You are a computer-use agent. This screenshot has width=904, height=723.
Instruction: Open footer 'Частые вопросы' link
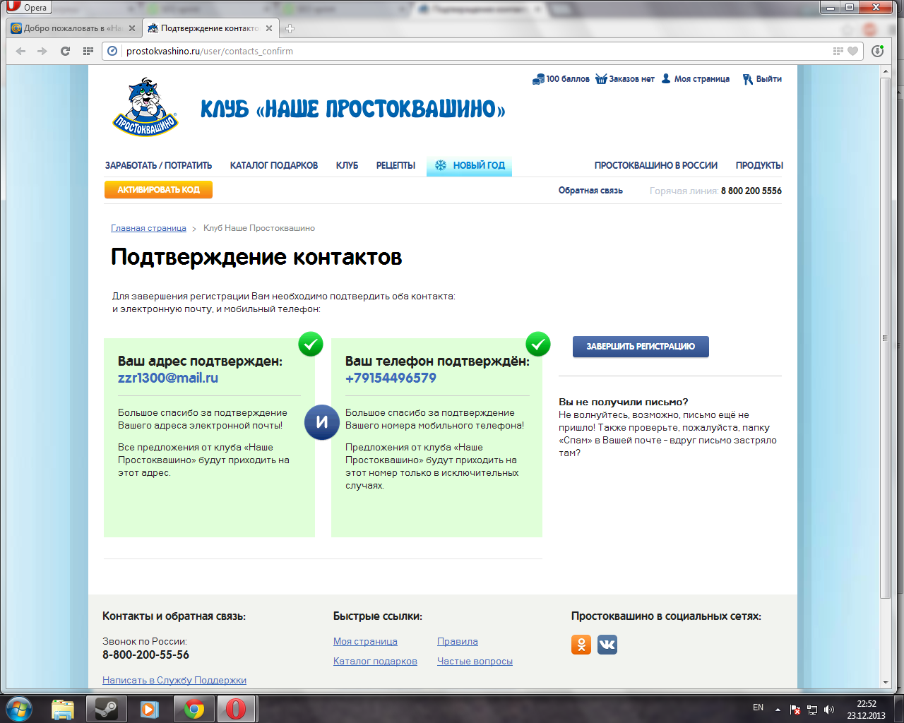tap(475, 661)
